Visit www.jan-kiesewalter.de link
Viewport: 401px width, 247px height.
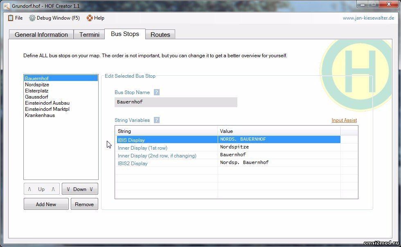(x=368, y=18)
